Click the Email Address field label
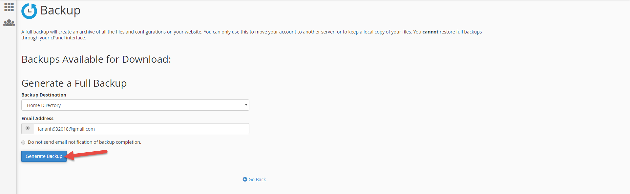This screenshot has width=630, height=194. point(37,119)
